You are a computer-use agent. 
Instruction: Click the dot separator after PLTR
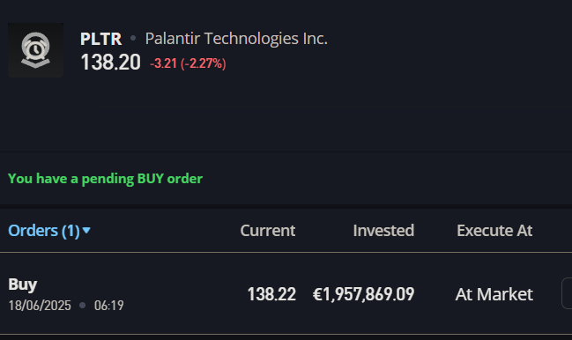pyautogui.click(x=133, y=38)
